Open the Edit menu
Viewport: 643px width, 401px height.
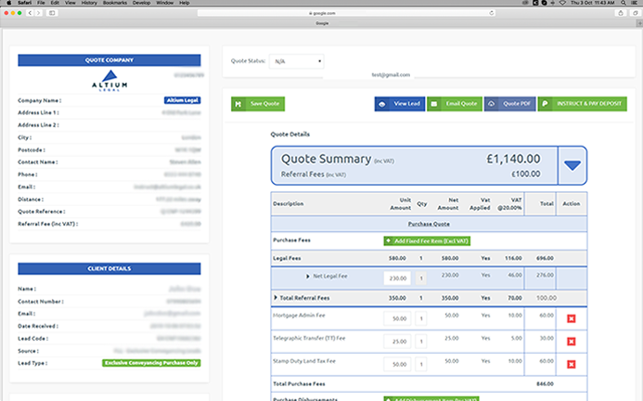coord(55,3)
